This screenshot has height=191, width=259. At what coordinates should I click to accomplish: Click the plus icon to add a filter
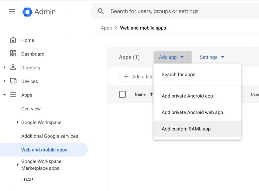tap(126, 77)
